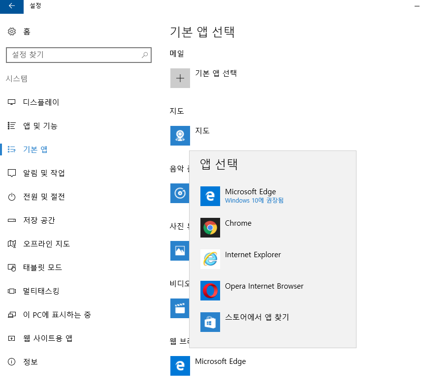Screen dimensions: 421x388
Task: Open 멀티태스킹 settings page
Action: [x=41, y=291]
